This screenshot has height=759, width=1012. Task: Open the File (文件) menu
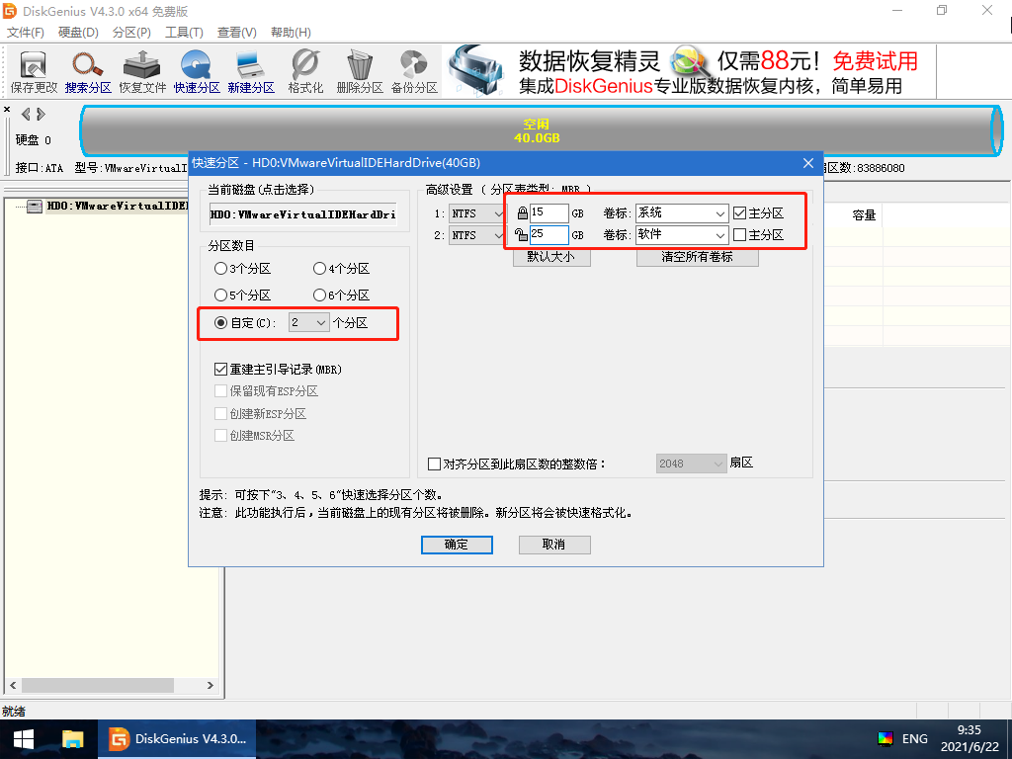(25, 33)
